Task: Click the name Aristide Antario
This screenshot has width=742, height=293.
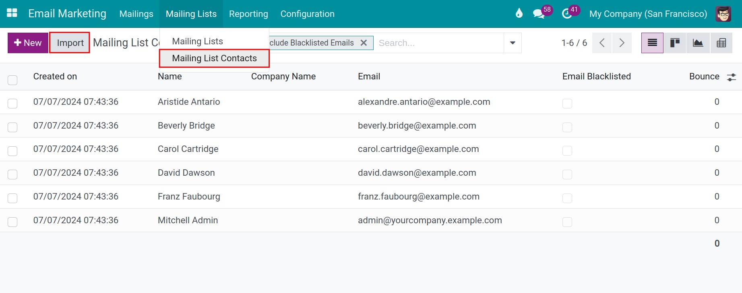Action: click(x=189, y=102)
